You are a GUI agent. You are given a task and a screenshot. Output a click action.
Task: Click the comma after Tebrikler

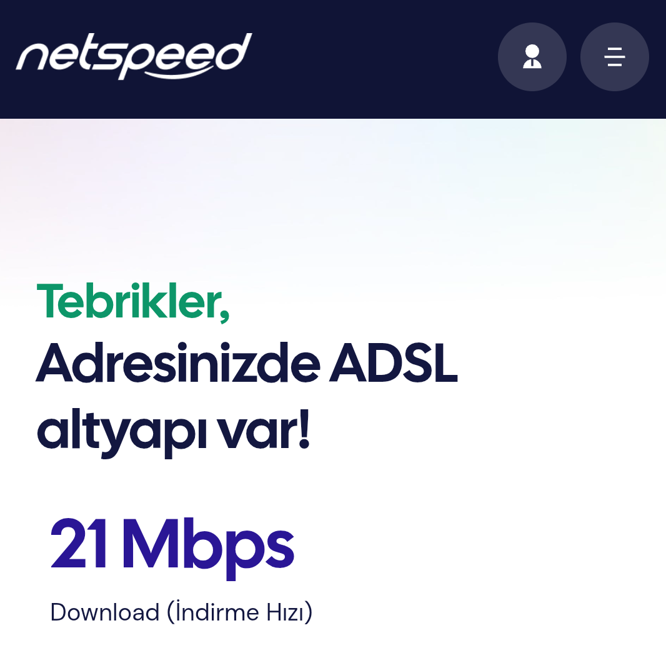pyautogui.click(x=224, y=312)
